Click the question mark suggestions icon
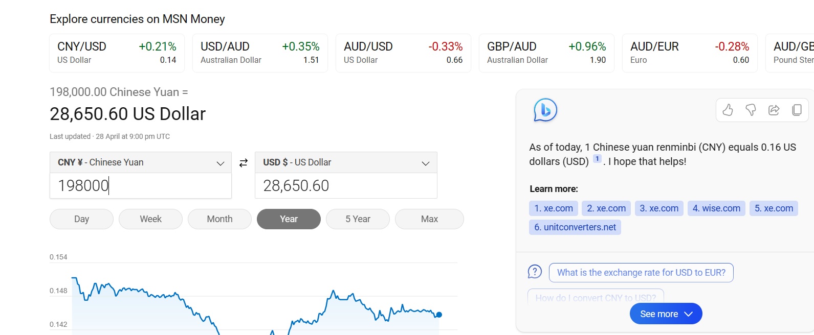The width and height of the screenshot is (814, 335). (x=535, y=272)
